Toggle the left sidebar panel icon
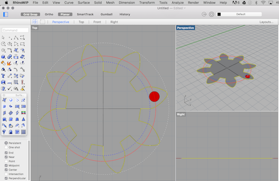This screenshot has height=181, width=279. coord(6,14)
